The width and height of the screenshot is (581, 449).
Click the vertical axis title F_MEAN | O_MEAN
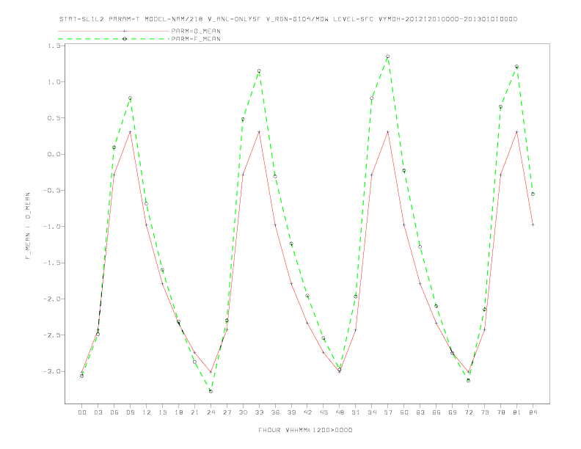coord(28,226)
